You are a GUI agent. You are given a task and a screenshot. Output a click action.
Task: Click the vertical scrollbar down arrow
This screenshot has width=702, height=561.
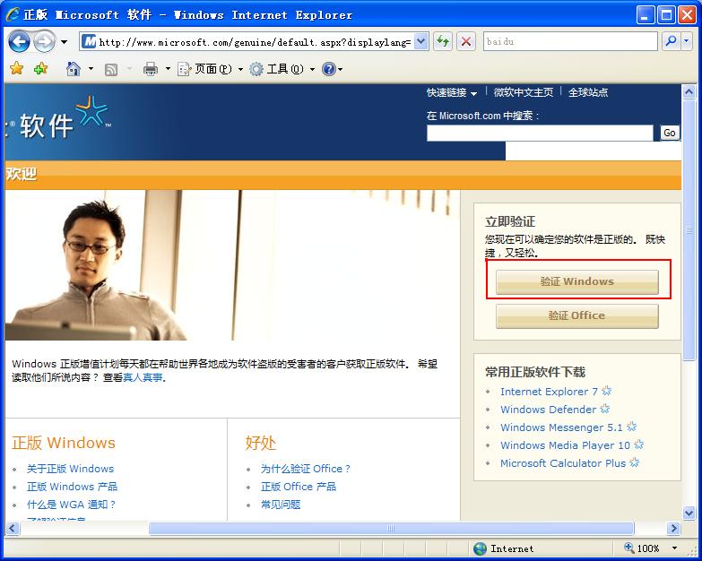click(x=689, y=513)
